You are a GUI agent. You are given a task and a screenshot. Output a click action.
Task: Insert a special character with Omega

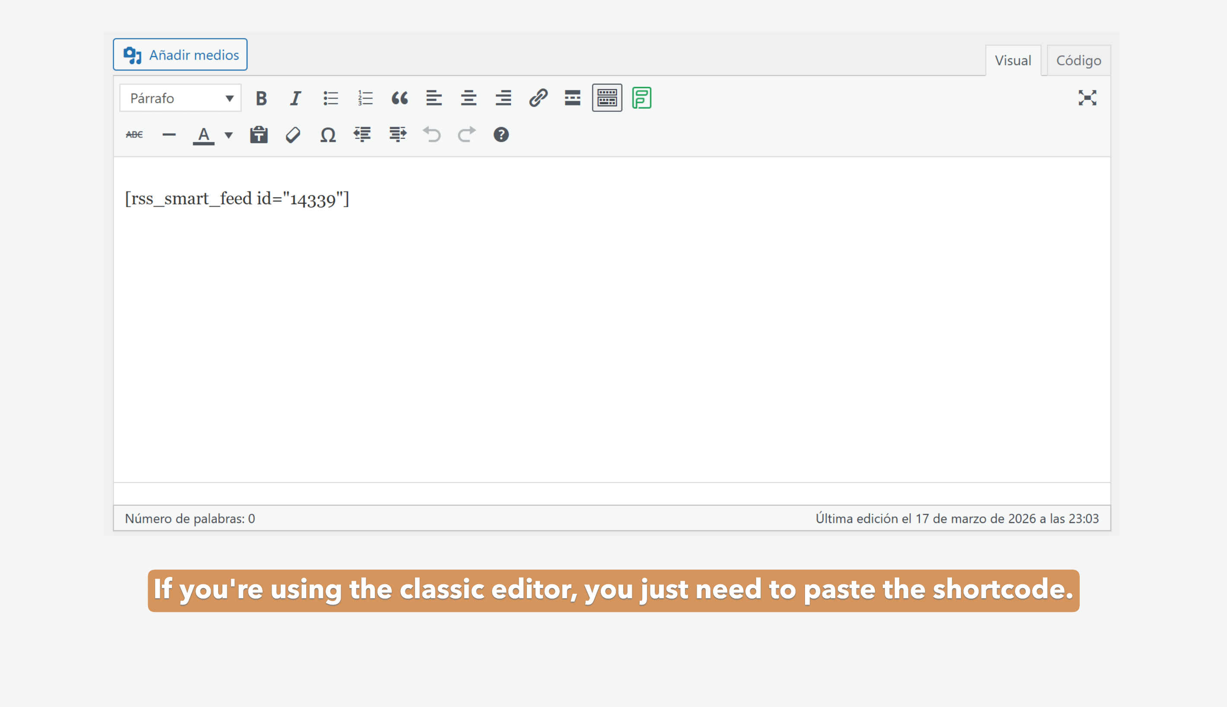[328, 134]
